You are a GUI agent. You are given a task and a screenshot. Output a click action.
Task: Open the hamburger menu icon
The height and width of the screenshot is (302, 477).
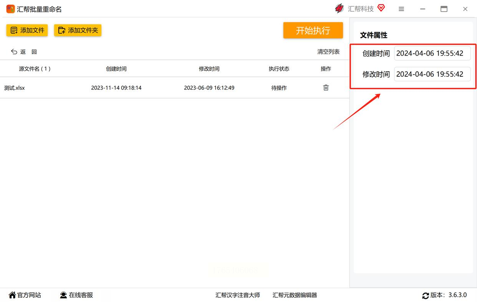[x=401, y=9]
